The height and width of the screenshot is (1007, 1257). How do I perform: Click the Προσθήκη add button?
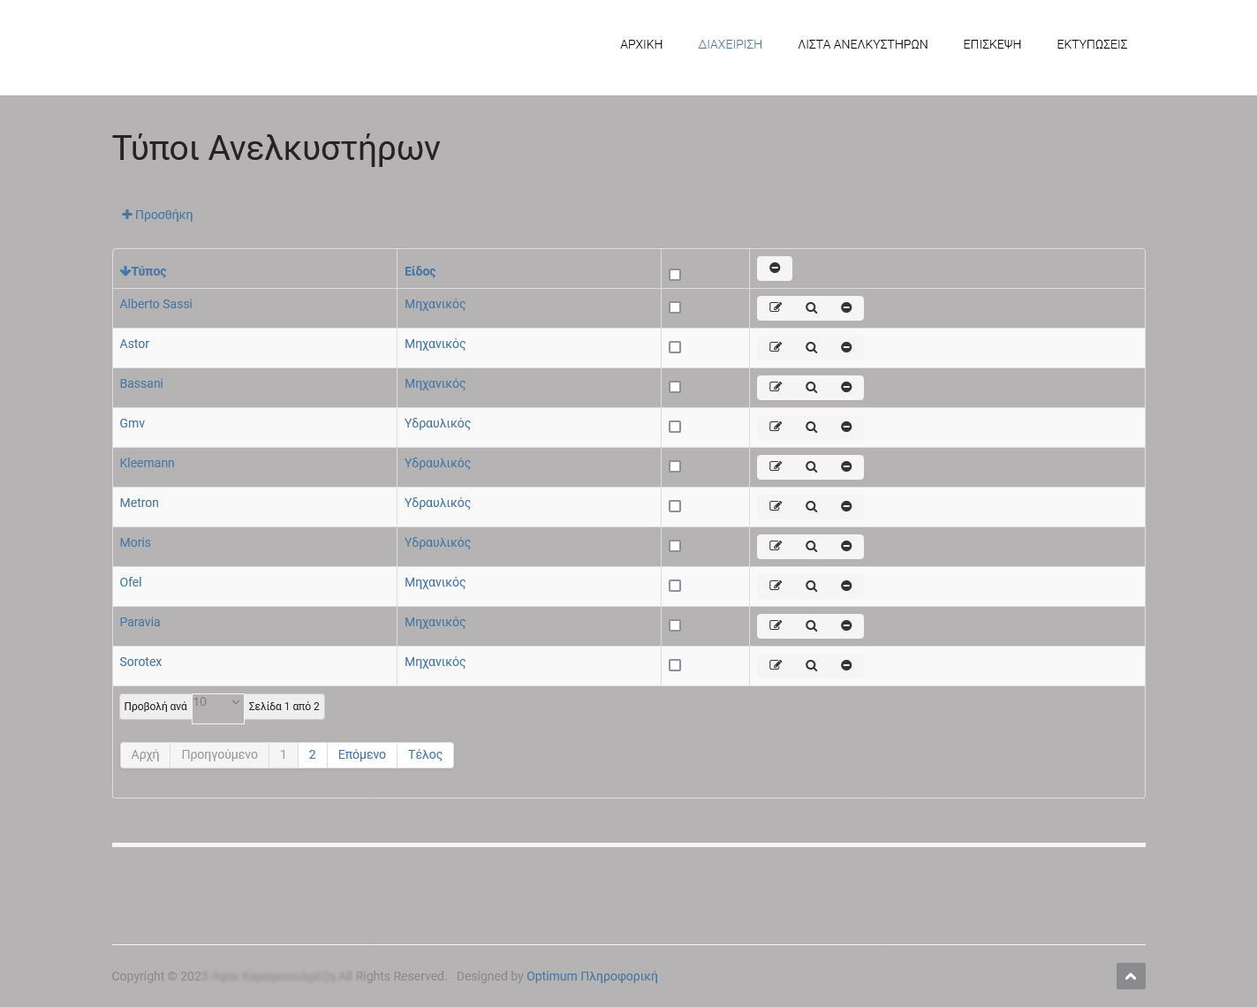click(157, 215)
